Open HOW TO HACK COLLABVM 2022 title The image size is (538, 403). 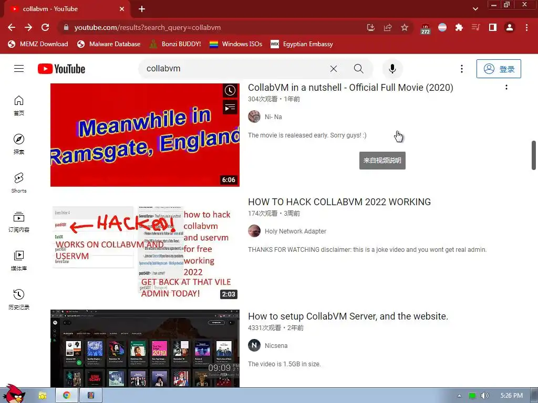coord(339,202)
